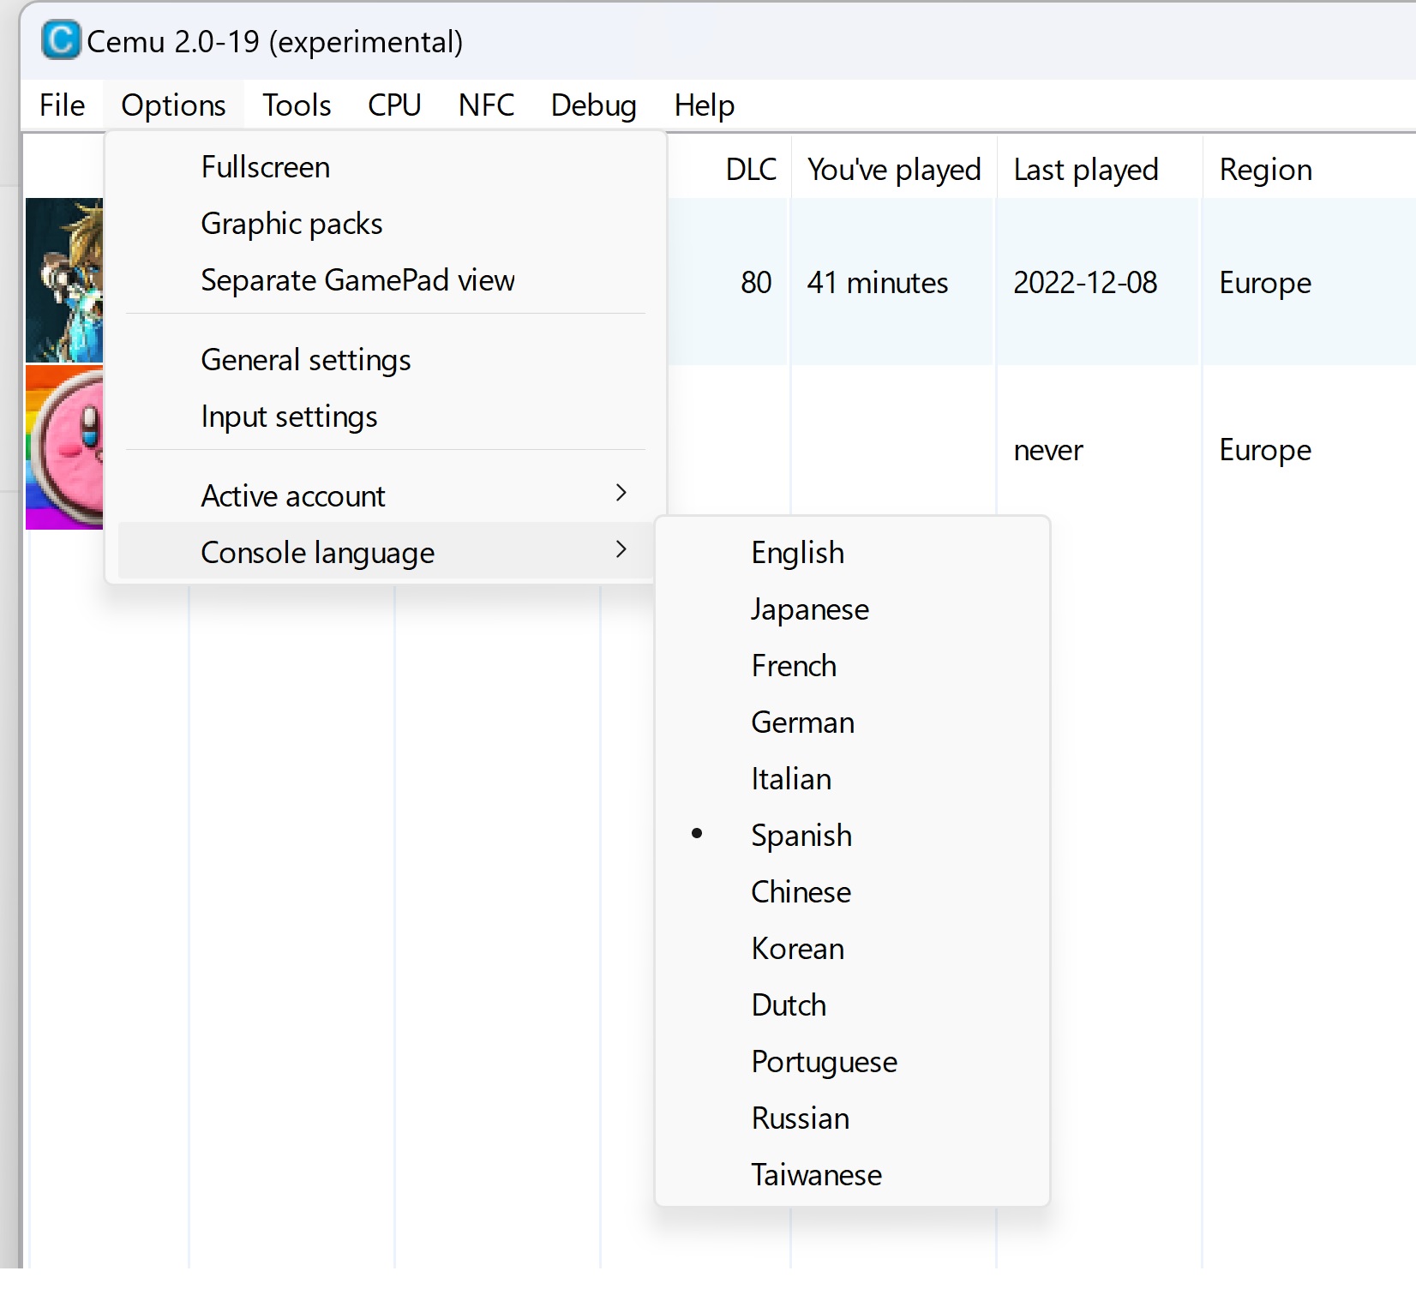Select Taiwanese console language
The width and height of the screenshot is (1416, 1307).
[852, 1175]
